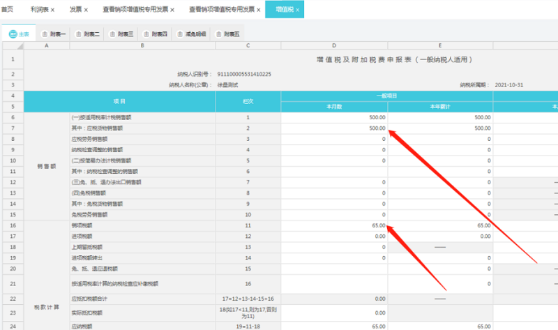
Task: Click 上期留抵税额 row label
Action: tap(86, 247)
